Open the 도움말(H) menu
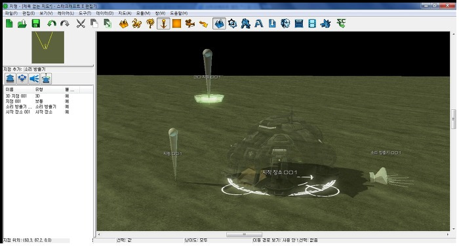Screen dimensions: 459x246 click(179, 13)
